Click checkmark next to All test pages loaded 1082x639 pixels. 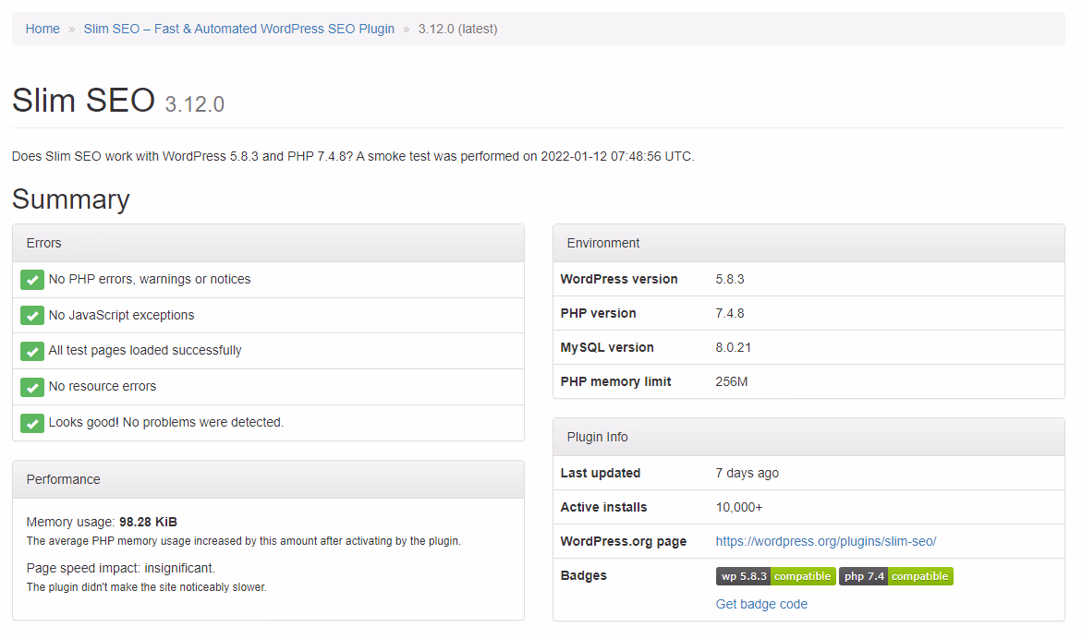pos(32,351)
